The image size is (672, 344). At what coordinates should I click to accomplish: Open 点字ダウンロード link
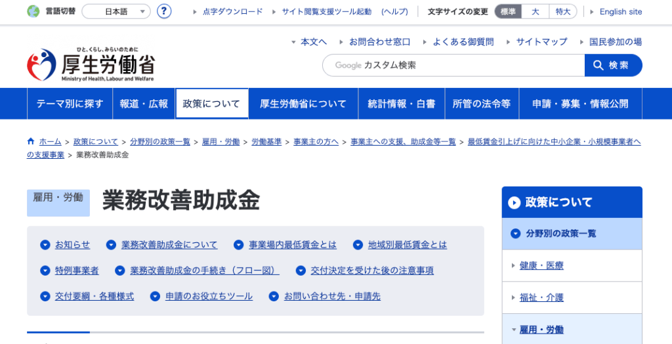pyautogui.click(x=233, y=12)
